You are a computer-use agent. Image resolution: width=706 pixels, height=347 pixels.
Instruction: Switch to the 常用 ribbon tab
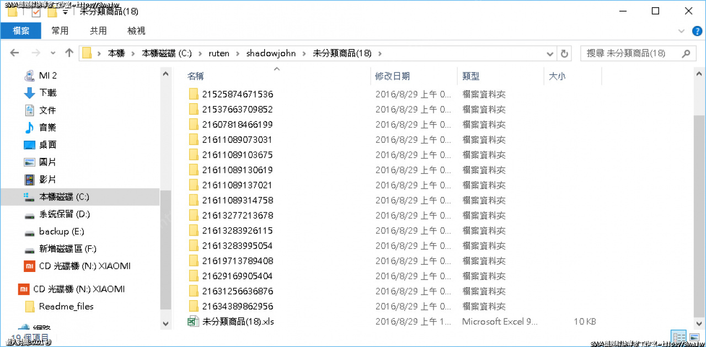[60, 30]
